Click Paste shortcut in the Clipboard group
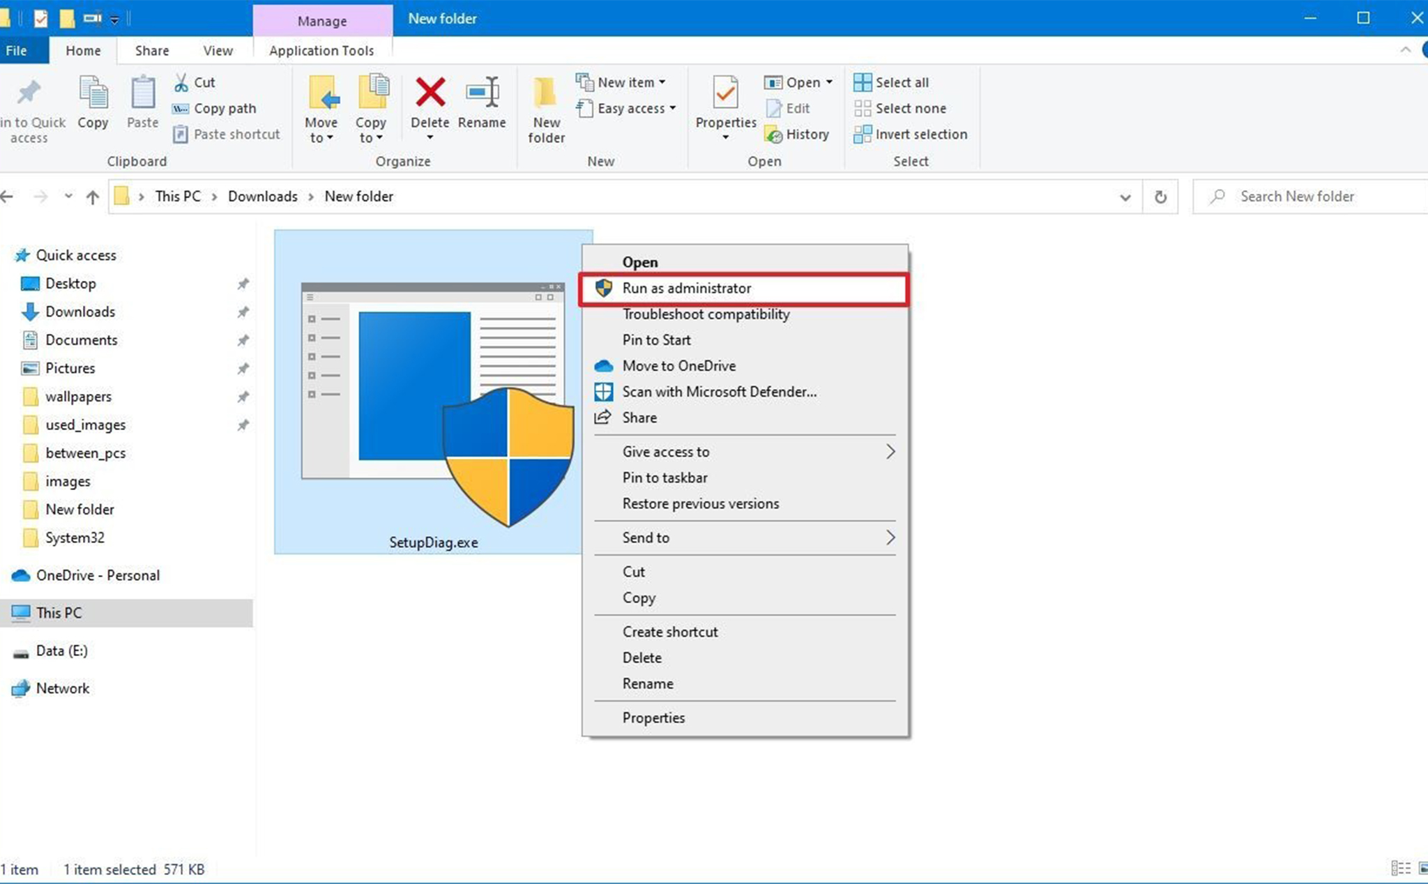 227,134
